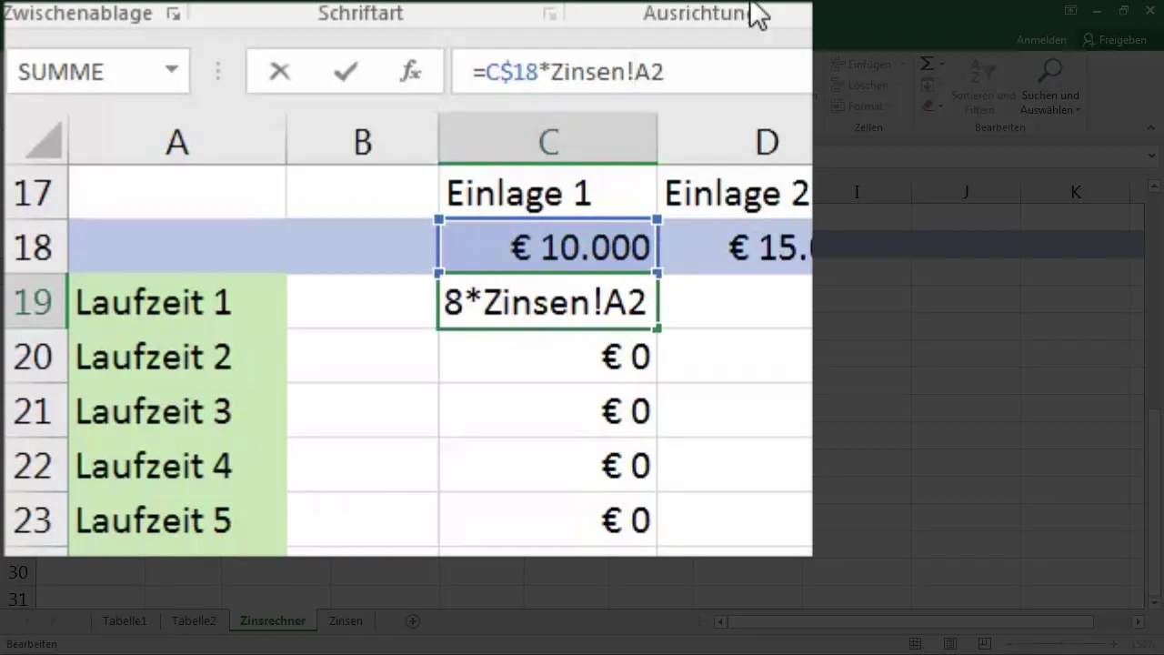Open the Zwischenablage dialog launcher
The width and height of the screenshot is (1164, 655).
pyautogui.click(x=173, y=14)
